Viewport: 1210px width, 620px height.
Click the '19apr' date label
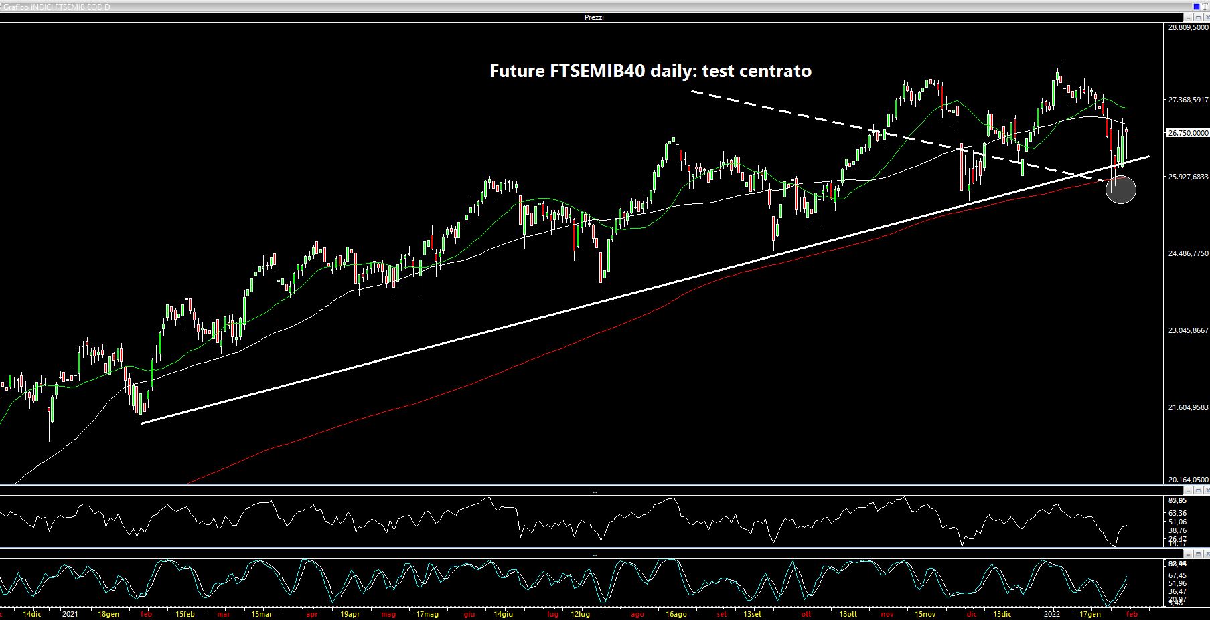[x=350, y=614]
